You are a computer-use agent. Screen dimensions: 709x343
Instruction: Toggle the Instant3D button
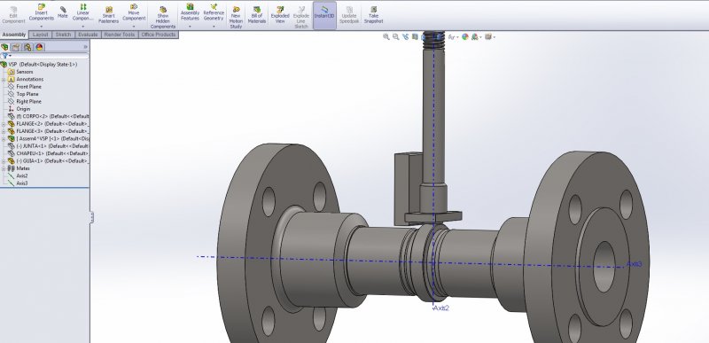(x=324, y=15)
